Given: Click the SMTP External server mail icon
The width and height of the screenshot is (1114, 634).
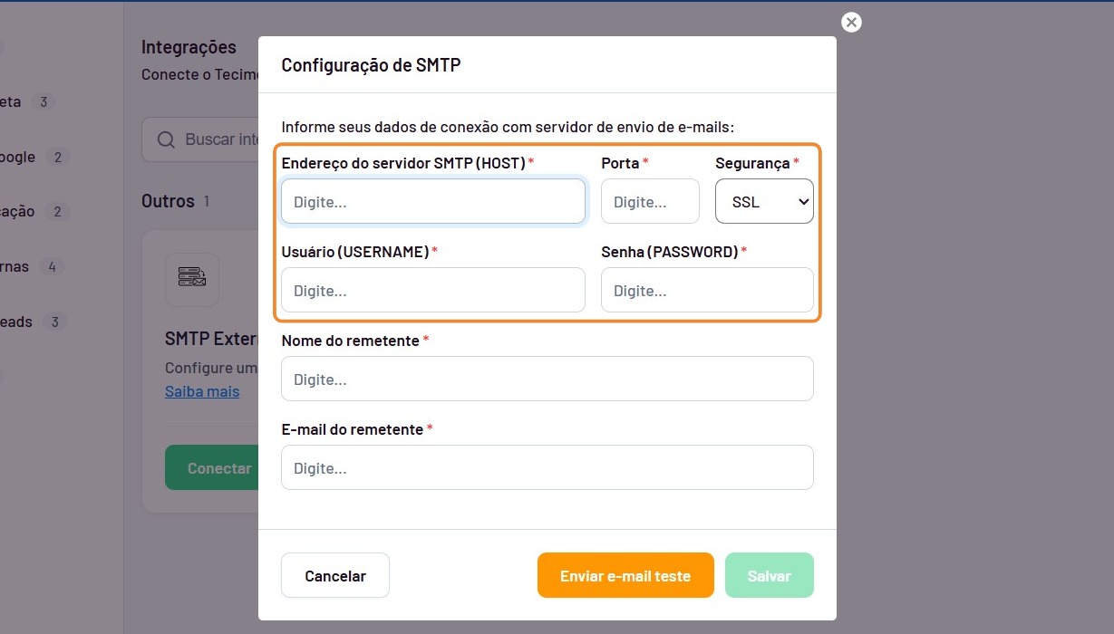Looking at the screenshot, I should [192, 278].
